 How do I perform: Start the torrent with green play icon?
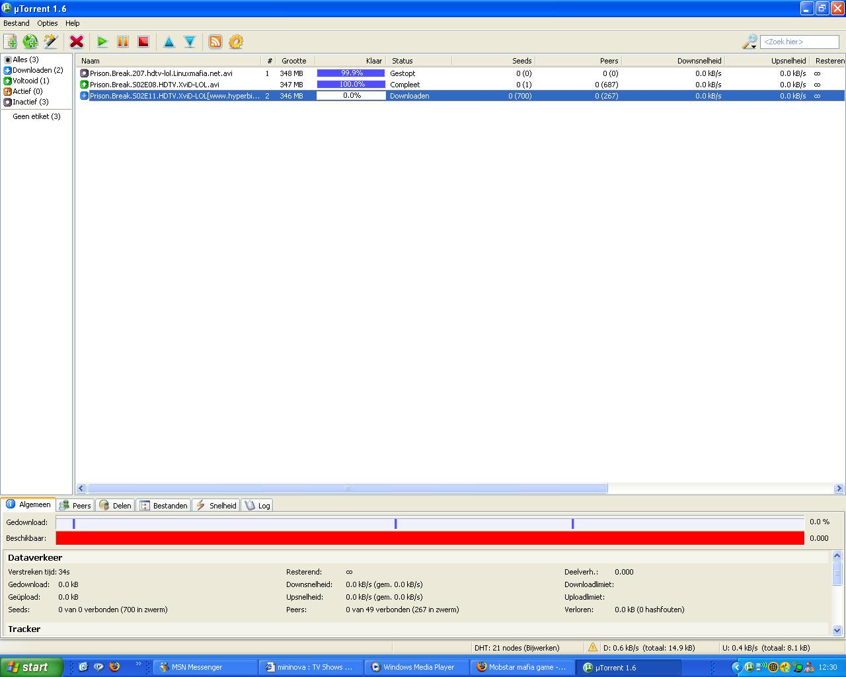click(x=102, y=42)
